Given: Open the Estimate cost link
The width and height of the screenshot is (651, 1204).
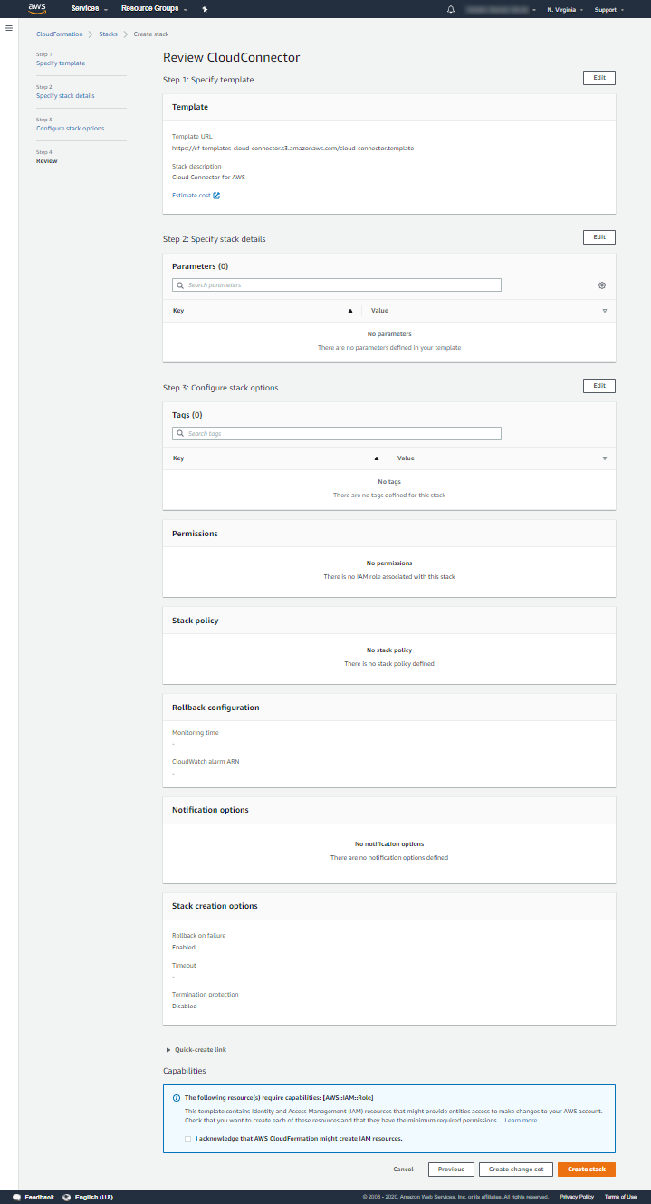Looking at the screenshot, I should pos(191,195).
